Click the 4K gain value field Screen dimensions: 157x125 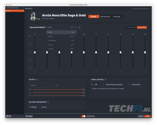point(120,71)
